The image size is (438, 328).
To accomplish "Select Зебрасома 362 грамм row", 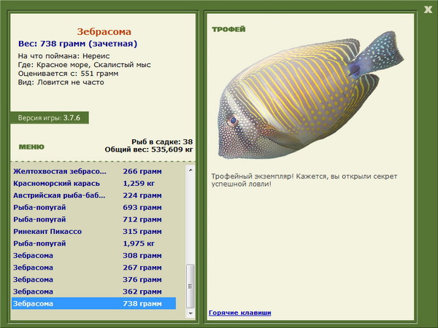I will coord(94,292).
